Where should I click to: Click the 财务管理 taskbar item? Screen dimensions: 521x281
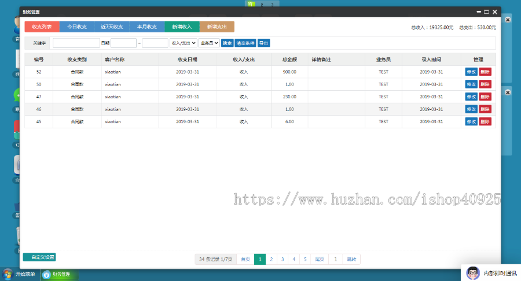pyautogui.click(x=60, y=275)
